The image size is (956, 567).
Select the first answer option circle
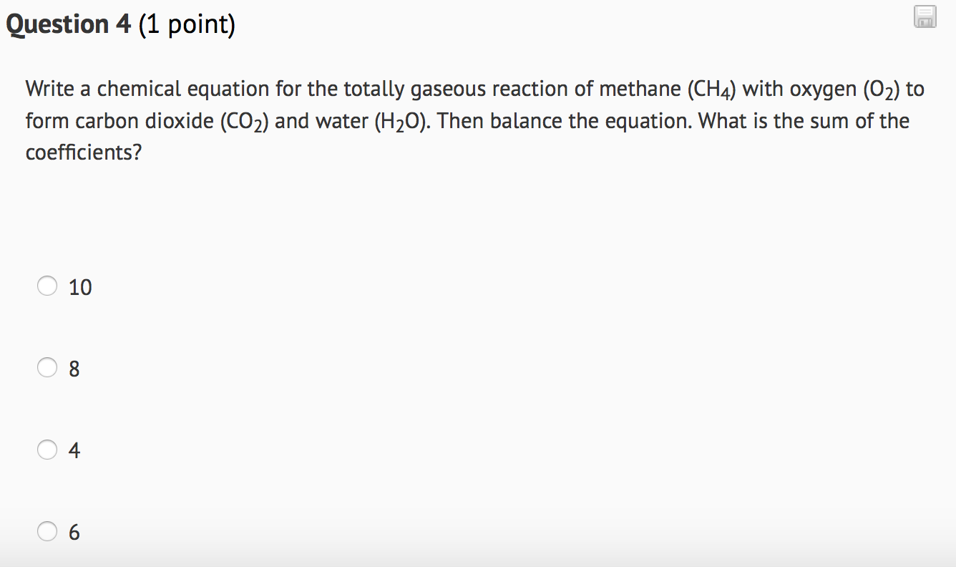[47, 285]
